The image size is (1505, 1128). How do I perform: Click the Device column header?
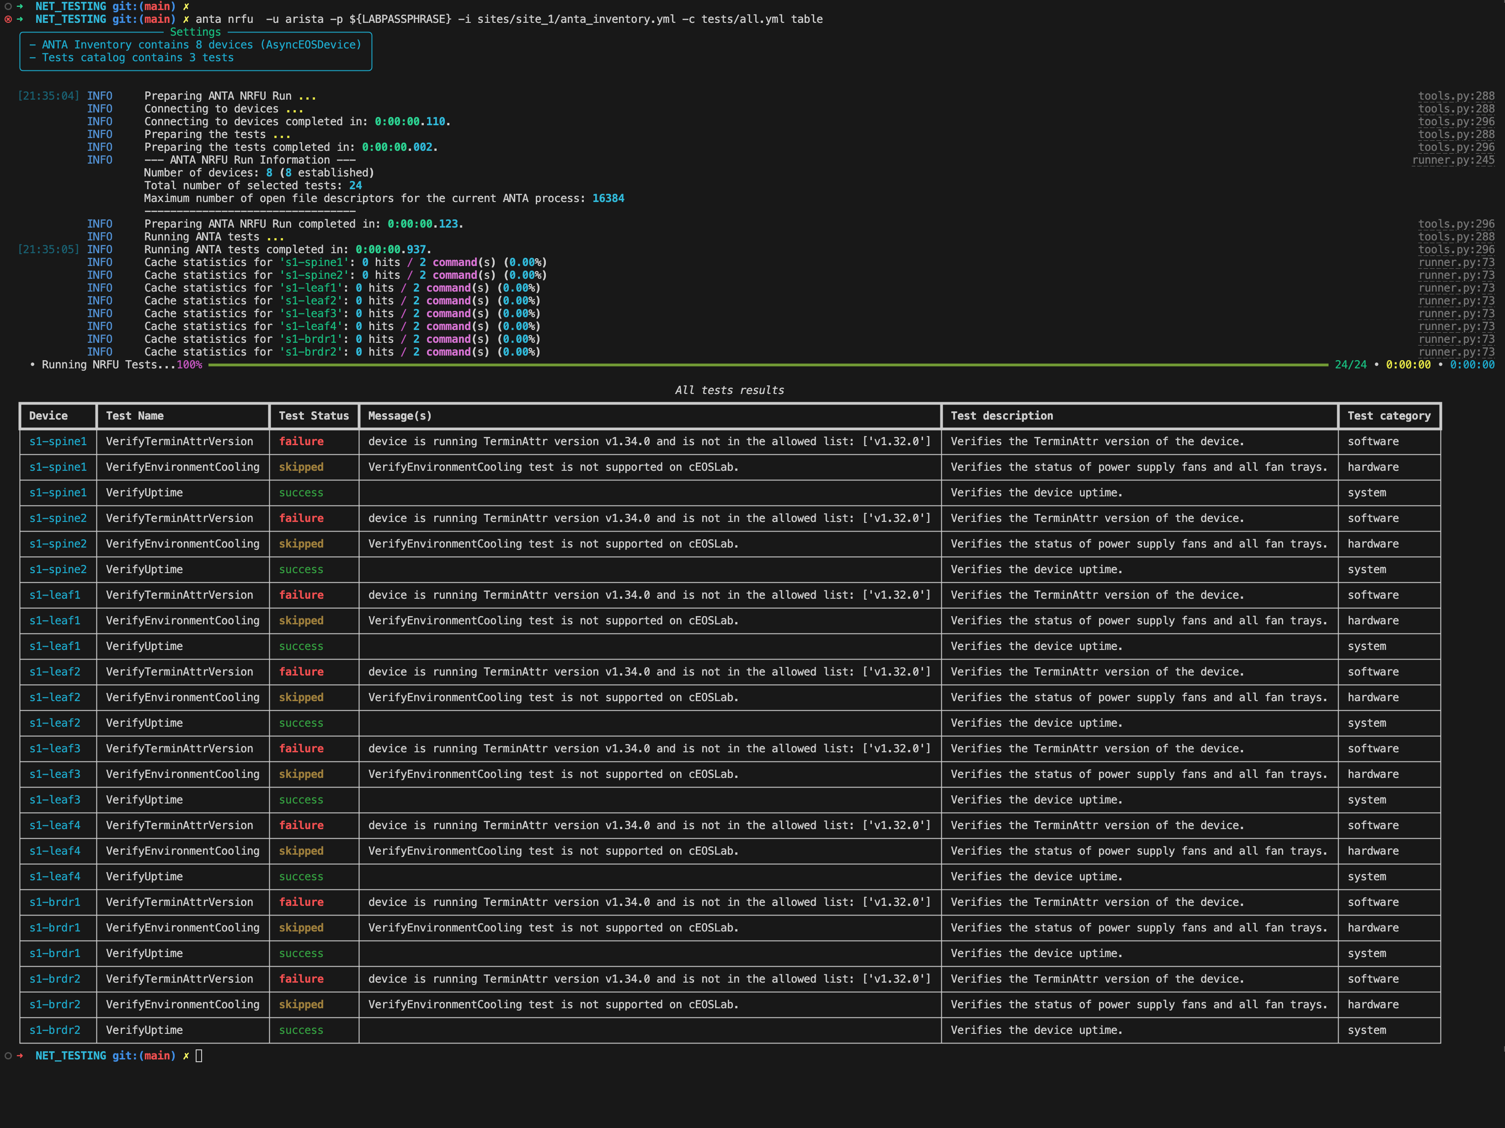tap(48, 415)
